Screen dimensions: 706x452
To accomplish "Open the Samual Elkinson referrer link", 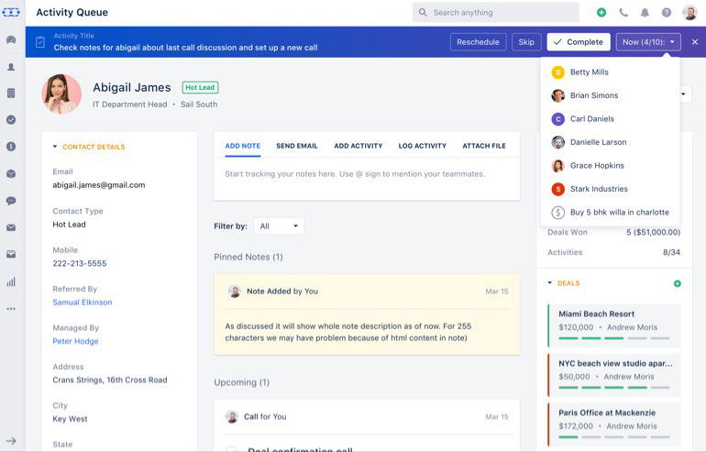I will coord(83,303).
